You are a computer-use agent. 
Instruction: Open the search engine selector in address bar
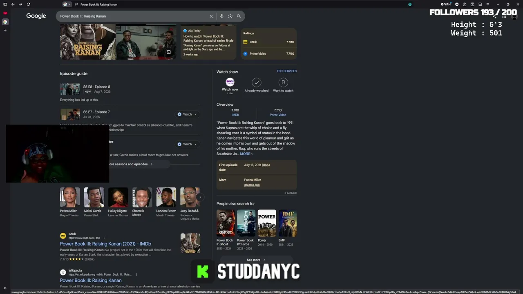tap(67, 4)
